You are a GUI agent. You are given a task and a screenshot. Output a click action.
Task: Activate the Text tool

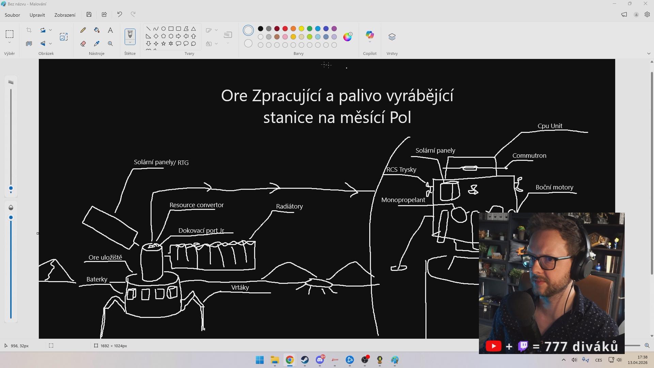coord(110,30)
